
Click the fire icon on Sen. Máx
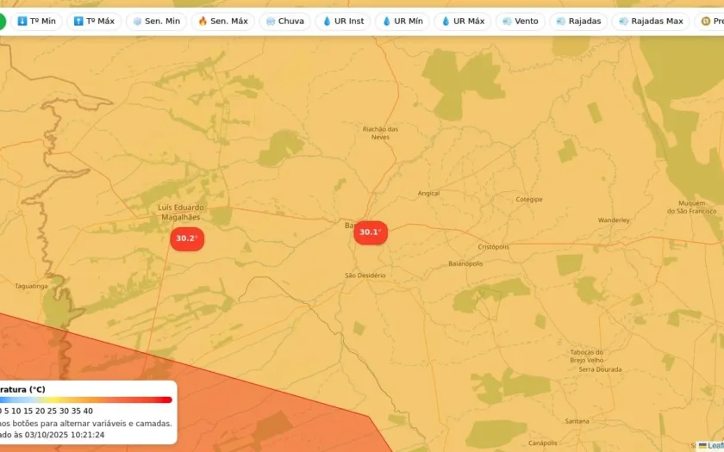pyautogui.click(x=203, y=22)
